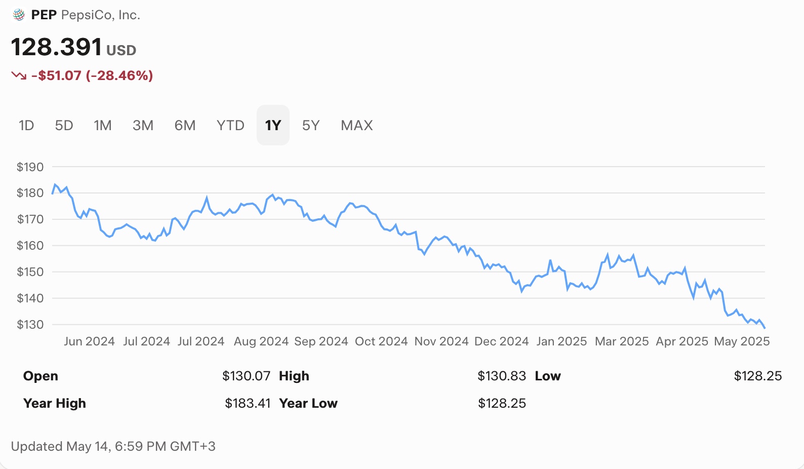The image size is (804, 469).
Task: Click the 128.391 USD current price
Action: coord(73,47)
